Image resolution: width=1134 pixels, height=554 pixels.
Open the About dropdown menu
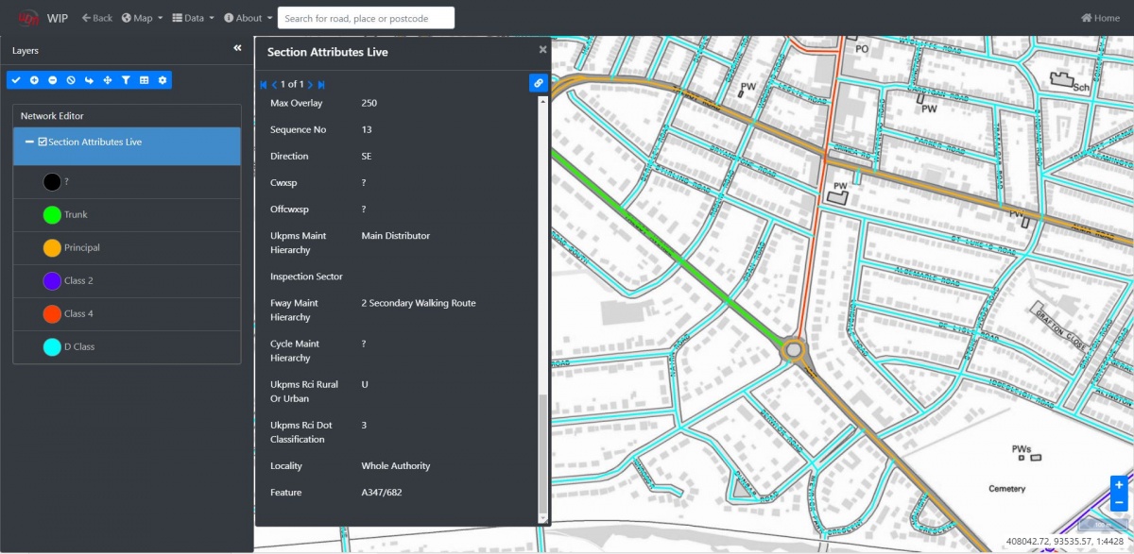(248, 18)
